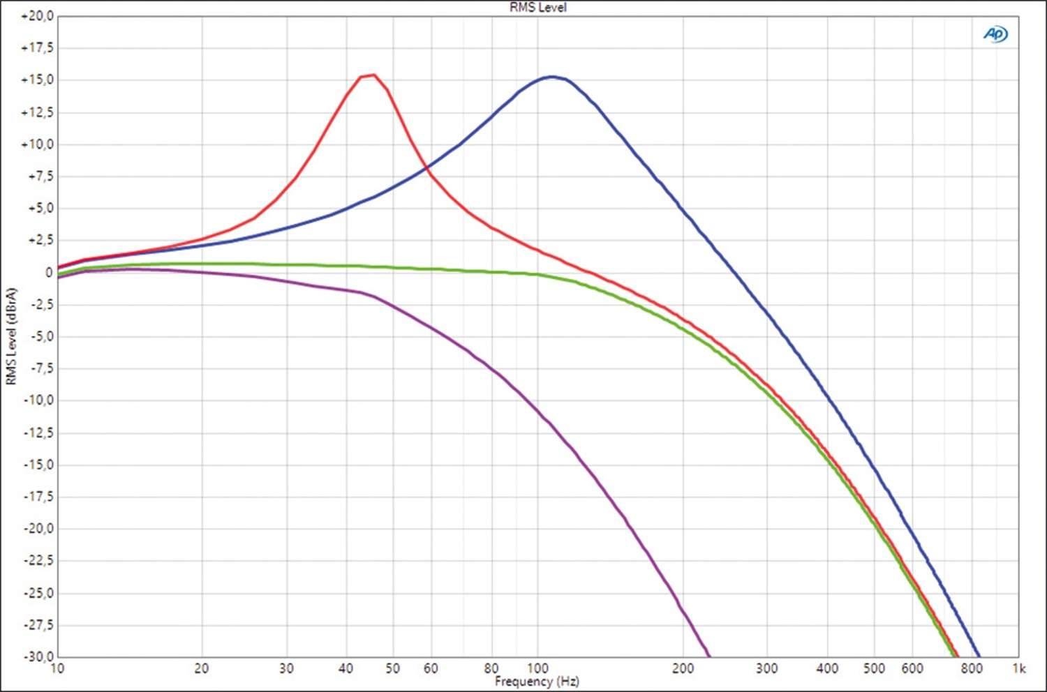Click the RMS Level (dBrA) axis label
Screen dimensions: 1047x692
click(10, 336)
